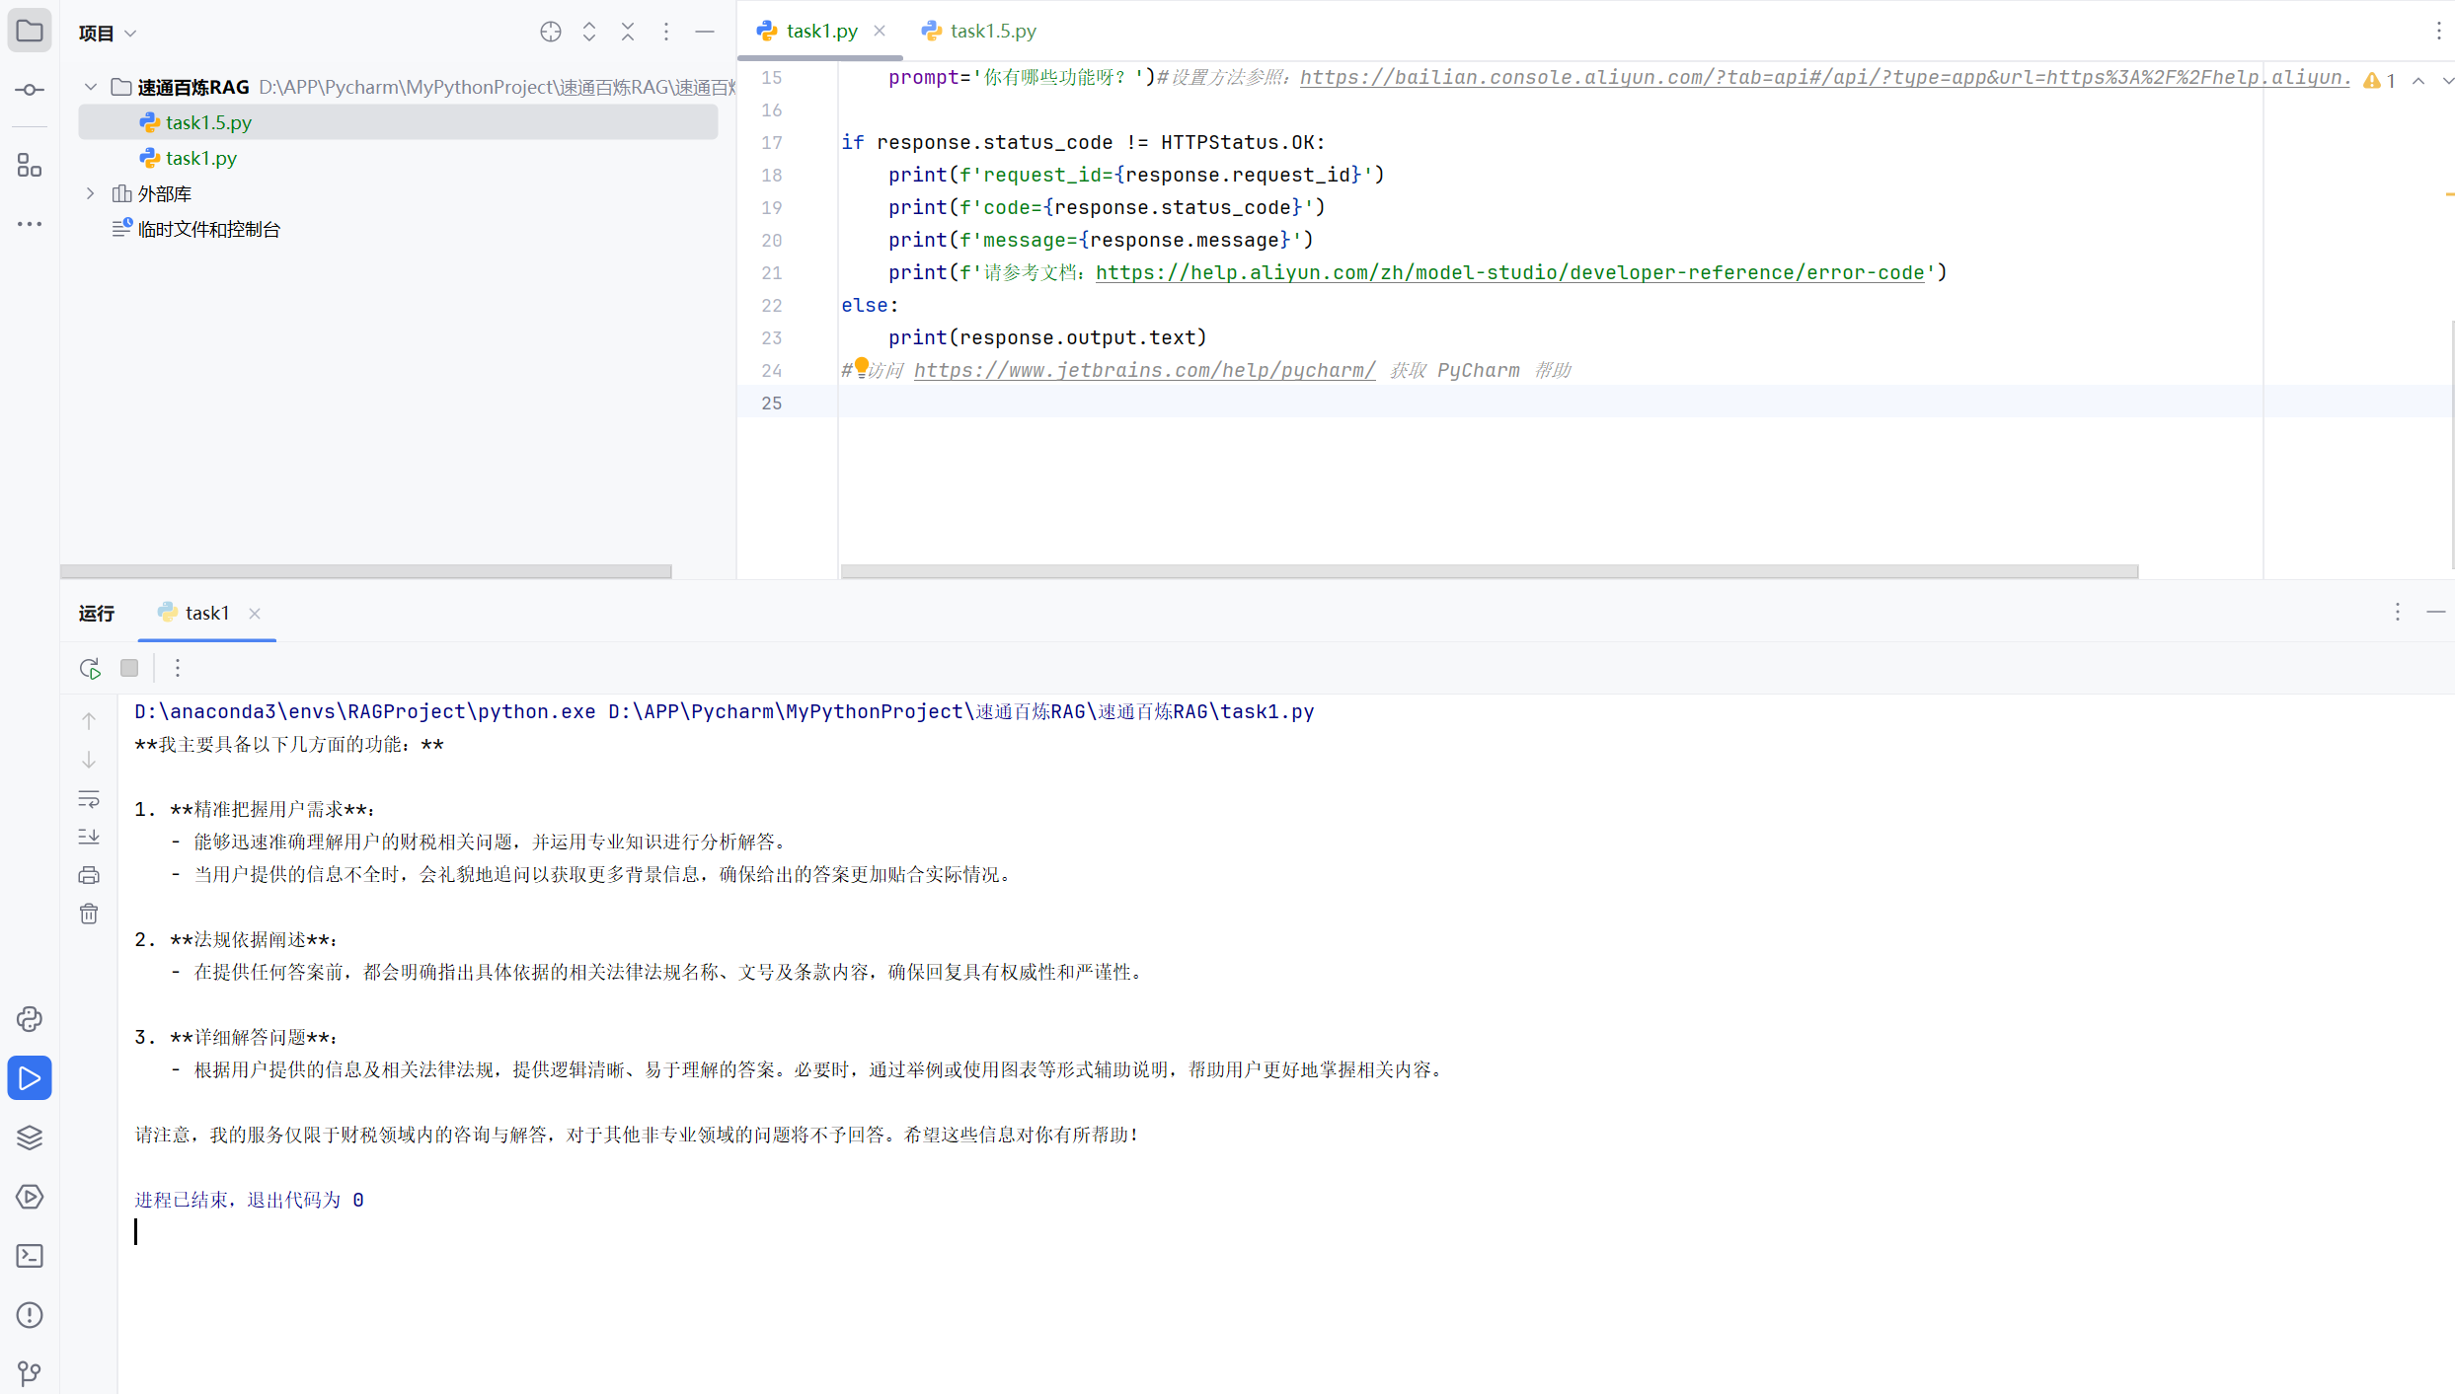
Task: Open Python Console tool window
Action: [x=30, y=1019]
